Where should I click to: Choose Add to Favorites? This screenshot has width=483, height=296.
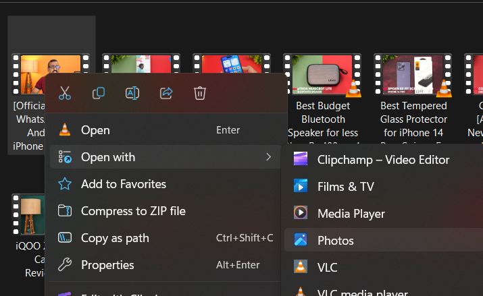[166, 184]
